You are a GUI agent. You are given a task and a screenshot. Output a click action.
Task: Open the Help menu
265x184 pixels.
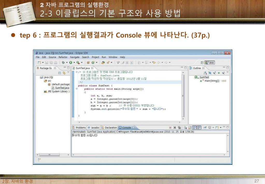(123, 57)
